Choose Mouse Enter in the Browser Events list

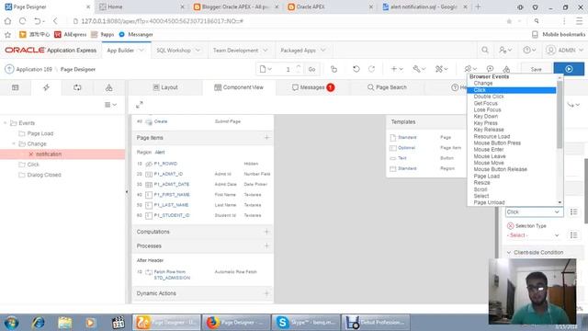click(488, 149)
